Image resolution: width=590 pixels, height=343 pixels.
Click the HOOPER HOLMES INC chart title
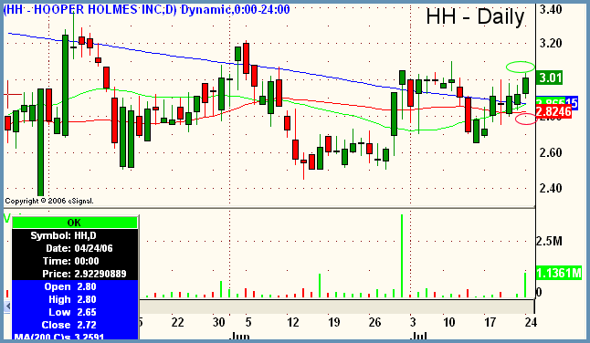(90, 9)
